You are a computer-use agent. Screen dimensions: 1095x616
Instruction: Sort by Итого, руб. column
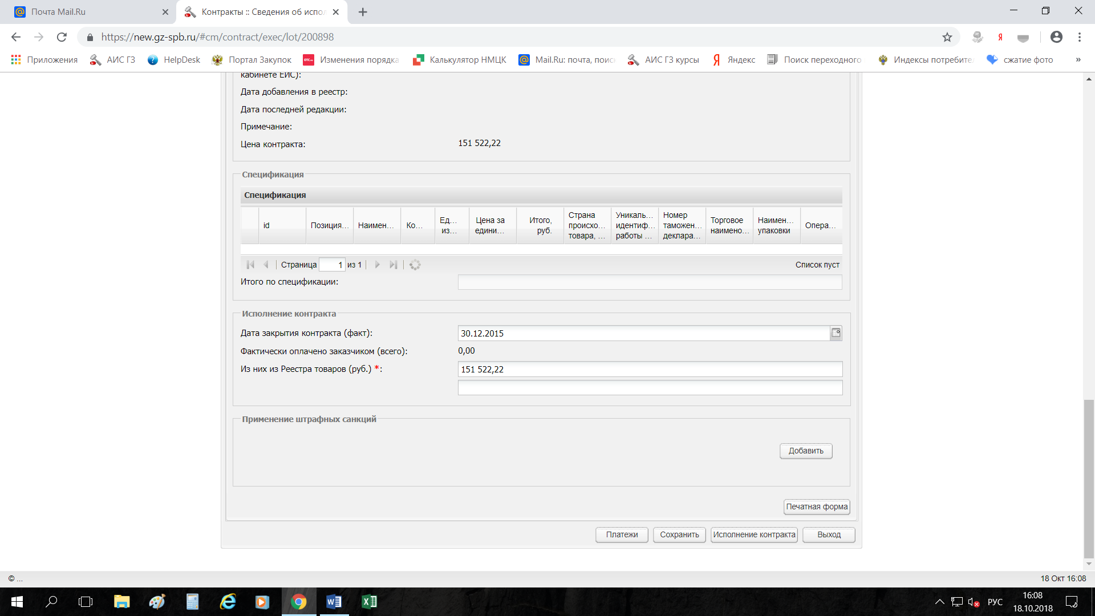click(x=540, y=225)
